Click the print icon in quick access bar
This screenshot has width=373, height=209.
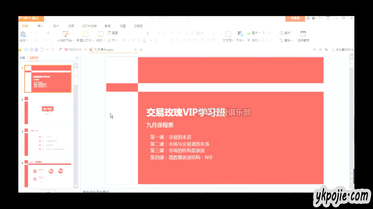(x=36, y=50)
